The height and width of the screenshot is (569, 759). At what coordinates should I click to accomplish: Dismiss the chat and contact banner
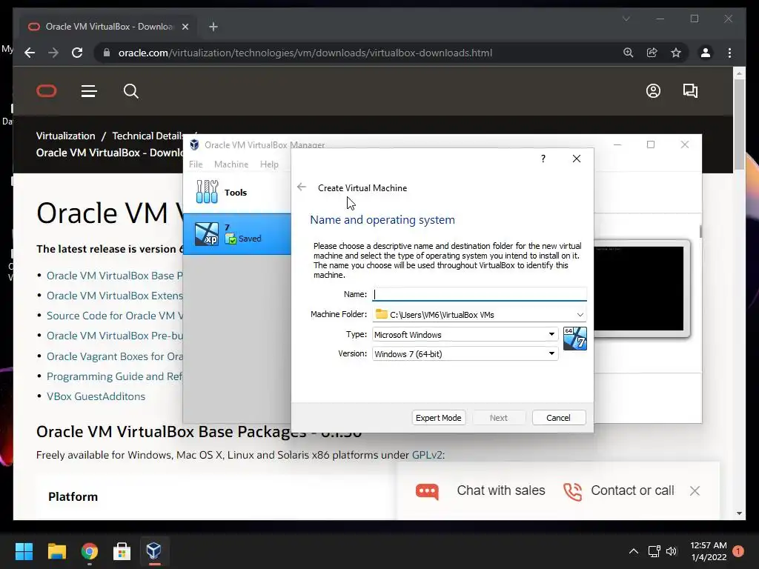pos(695,490)
